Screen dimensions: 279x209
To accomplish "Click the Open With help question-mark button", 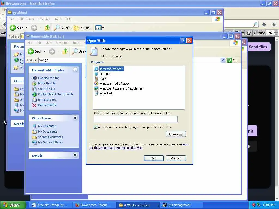I will [x=183, y=41].
